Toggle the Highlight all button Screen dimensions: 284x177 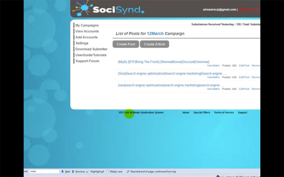coord(95,172)
